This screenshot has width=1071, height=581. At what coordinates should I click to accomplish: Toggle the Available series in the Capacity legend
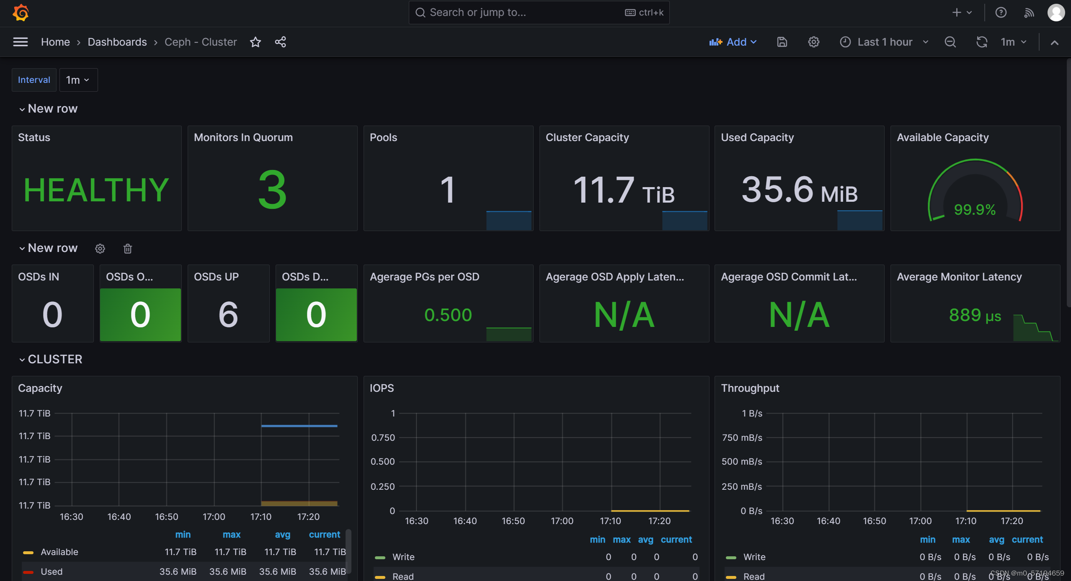(x=59, y=552)
